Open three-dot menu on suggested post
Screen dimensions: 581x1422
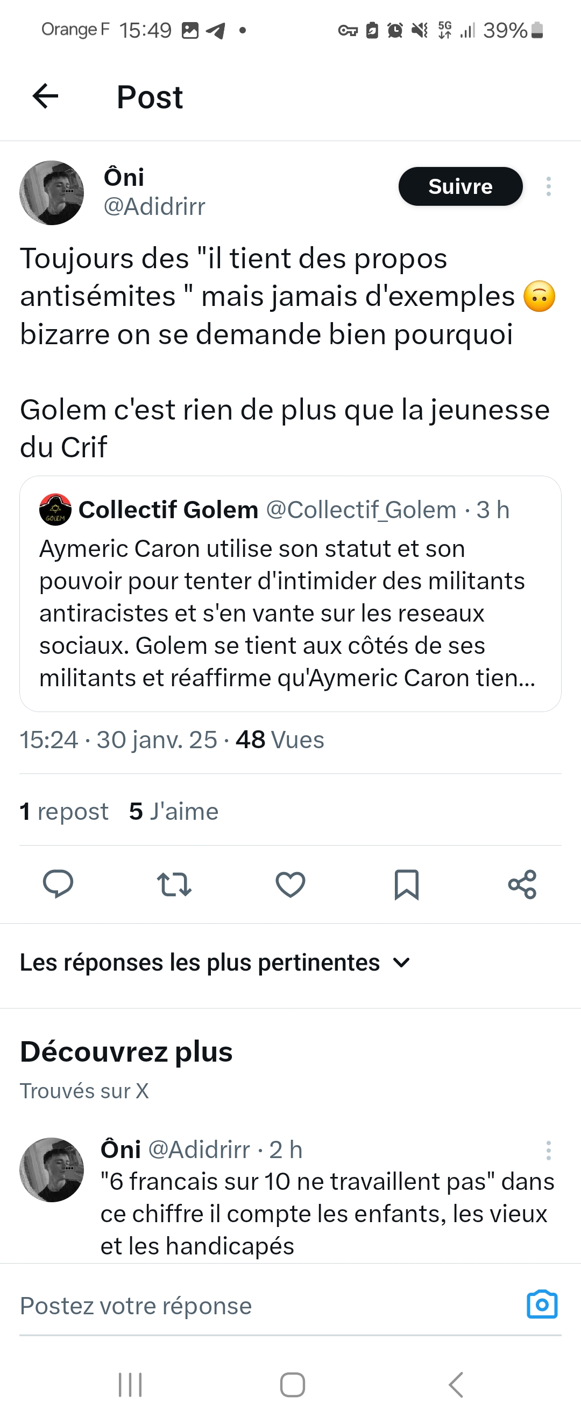tap(548, 1151)
